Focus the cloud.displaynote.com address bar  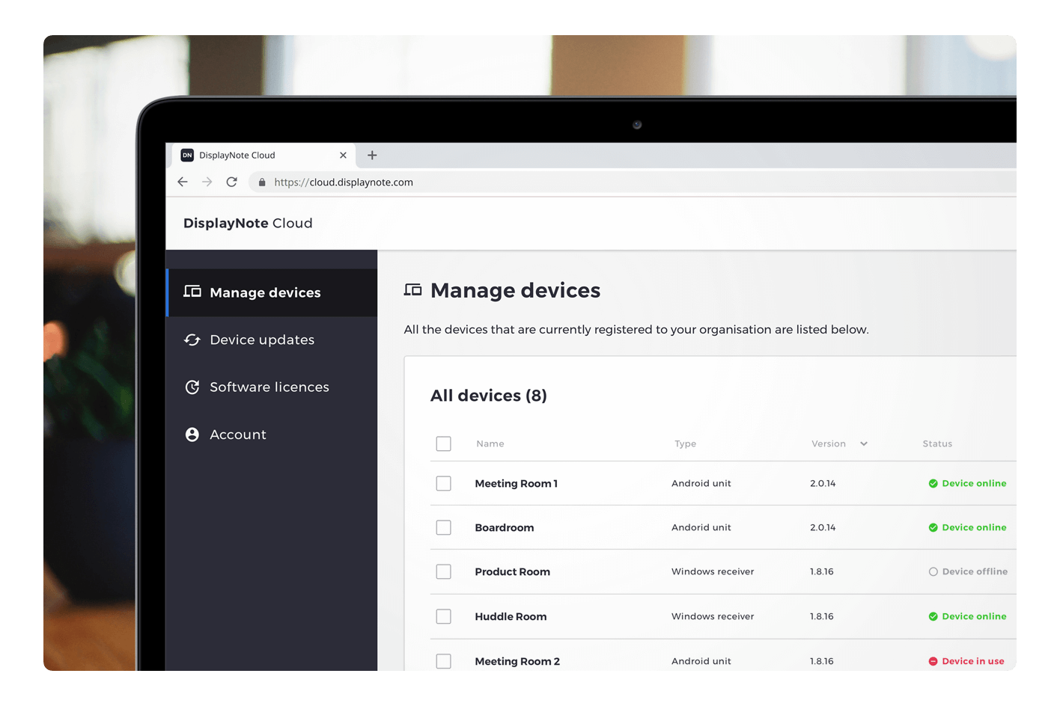tap(633, 182)
